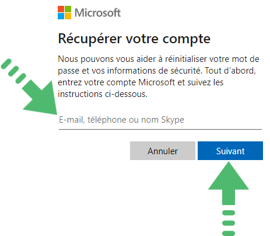The image size is (270, 236).
Task: Click the red square of Microsoft logo
Action: click(61, 9)
